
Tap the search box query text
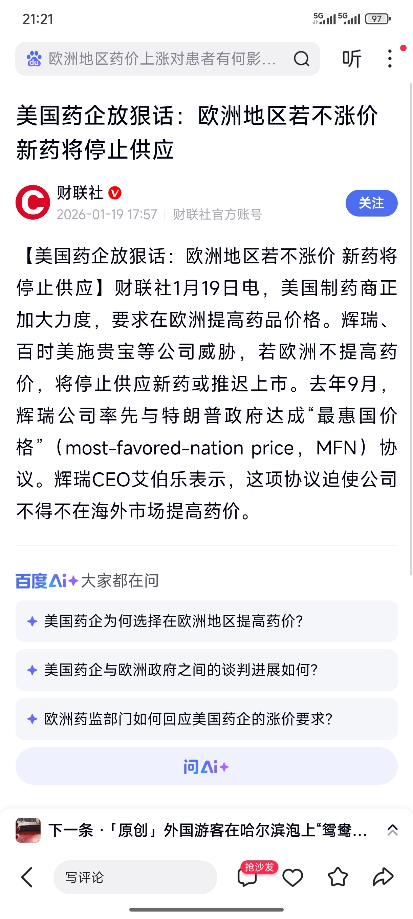pyautogui.click(x=162, y=59)
